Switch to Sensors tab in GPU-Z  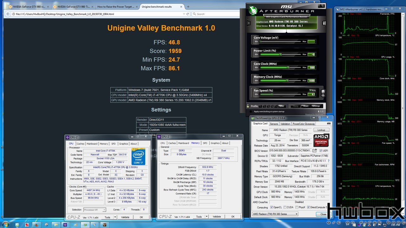click(x=274, y=124)
